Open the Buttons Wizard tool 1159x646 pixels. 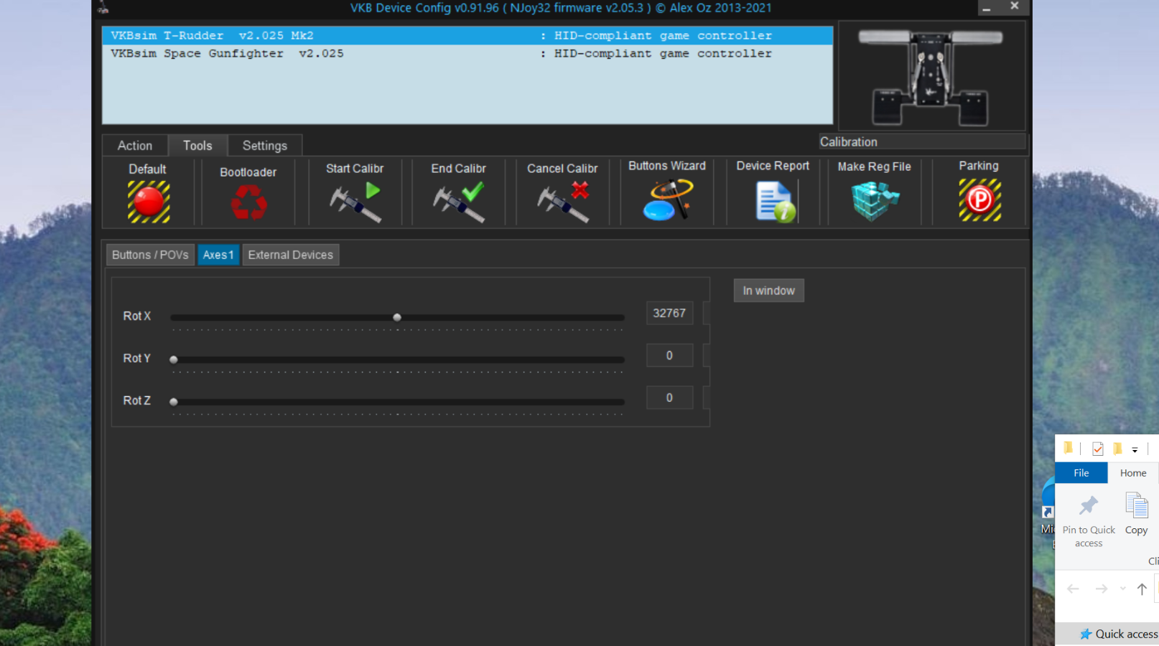point(668,200)
